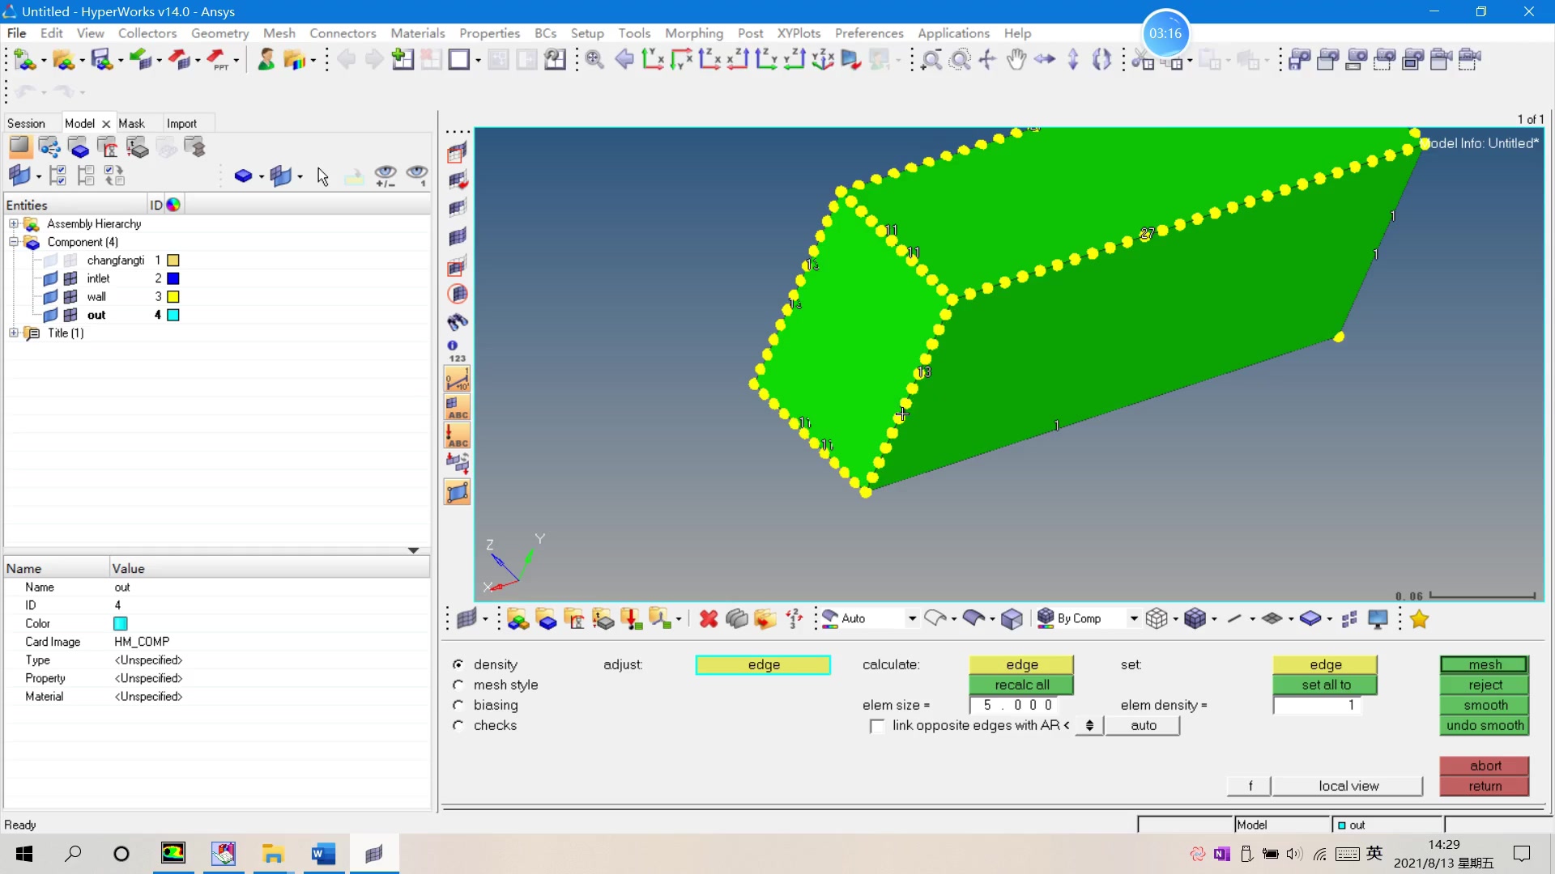The image size is (1555, 874).
Task: Select the mesh style radio button
Action: coord(458,685)
